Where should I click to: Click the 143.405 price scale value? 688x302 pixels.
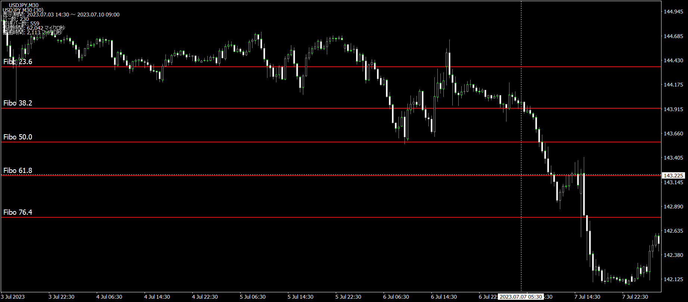tap(673, 158)
